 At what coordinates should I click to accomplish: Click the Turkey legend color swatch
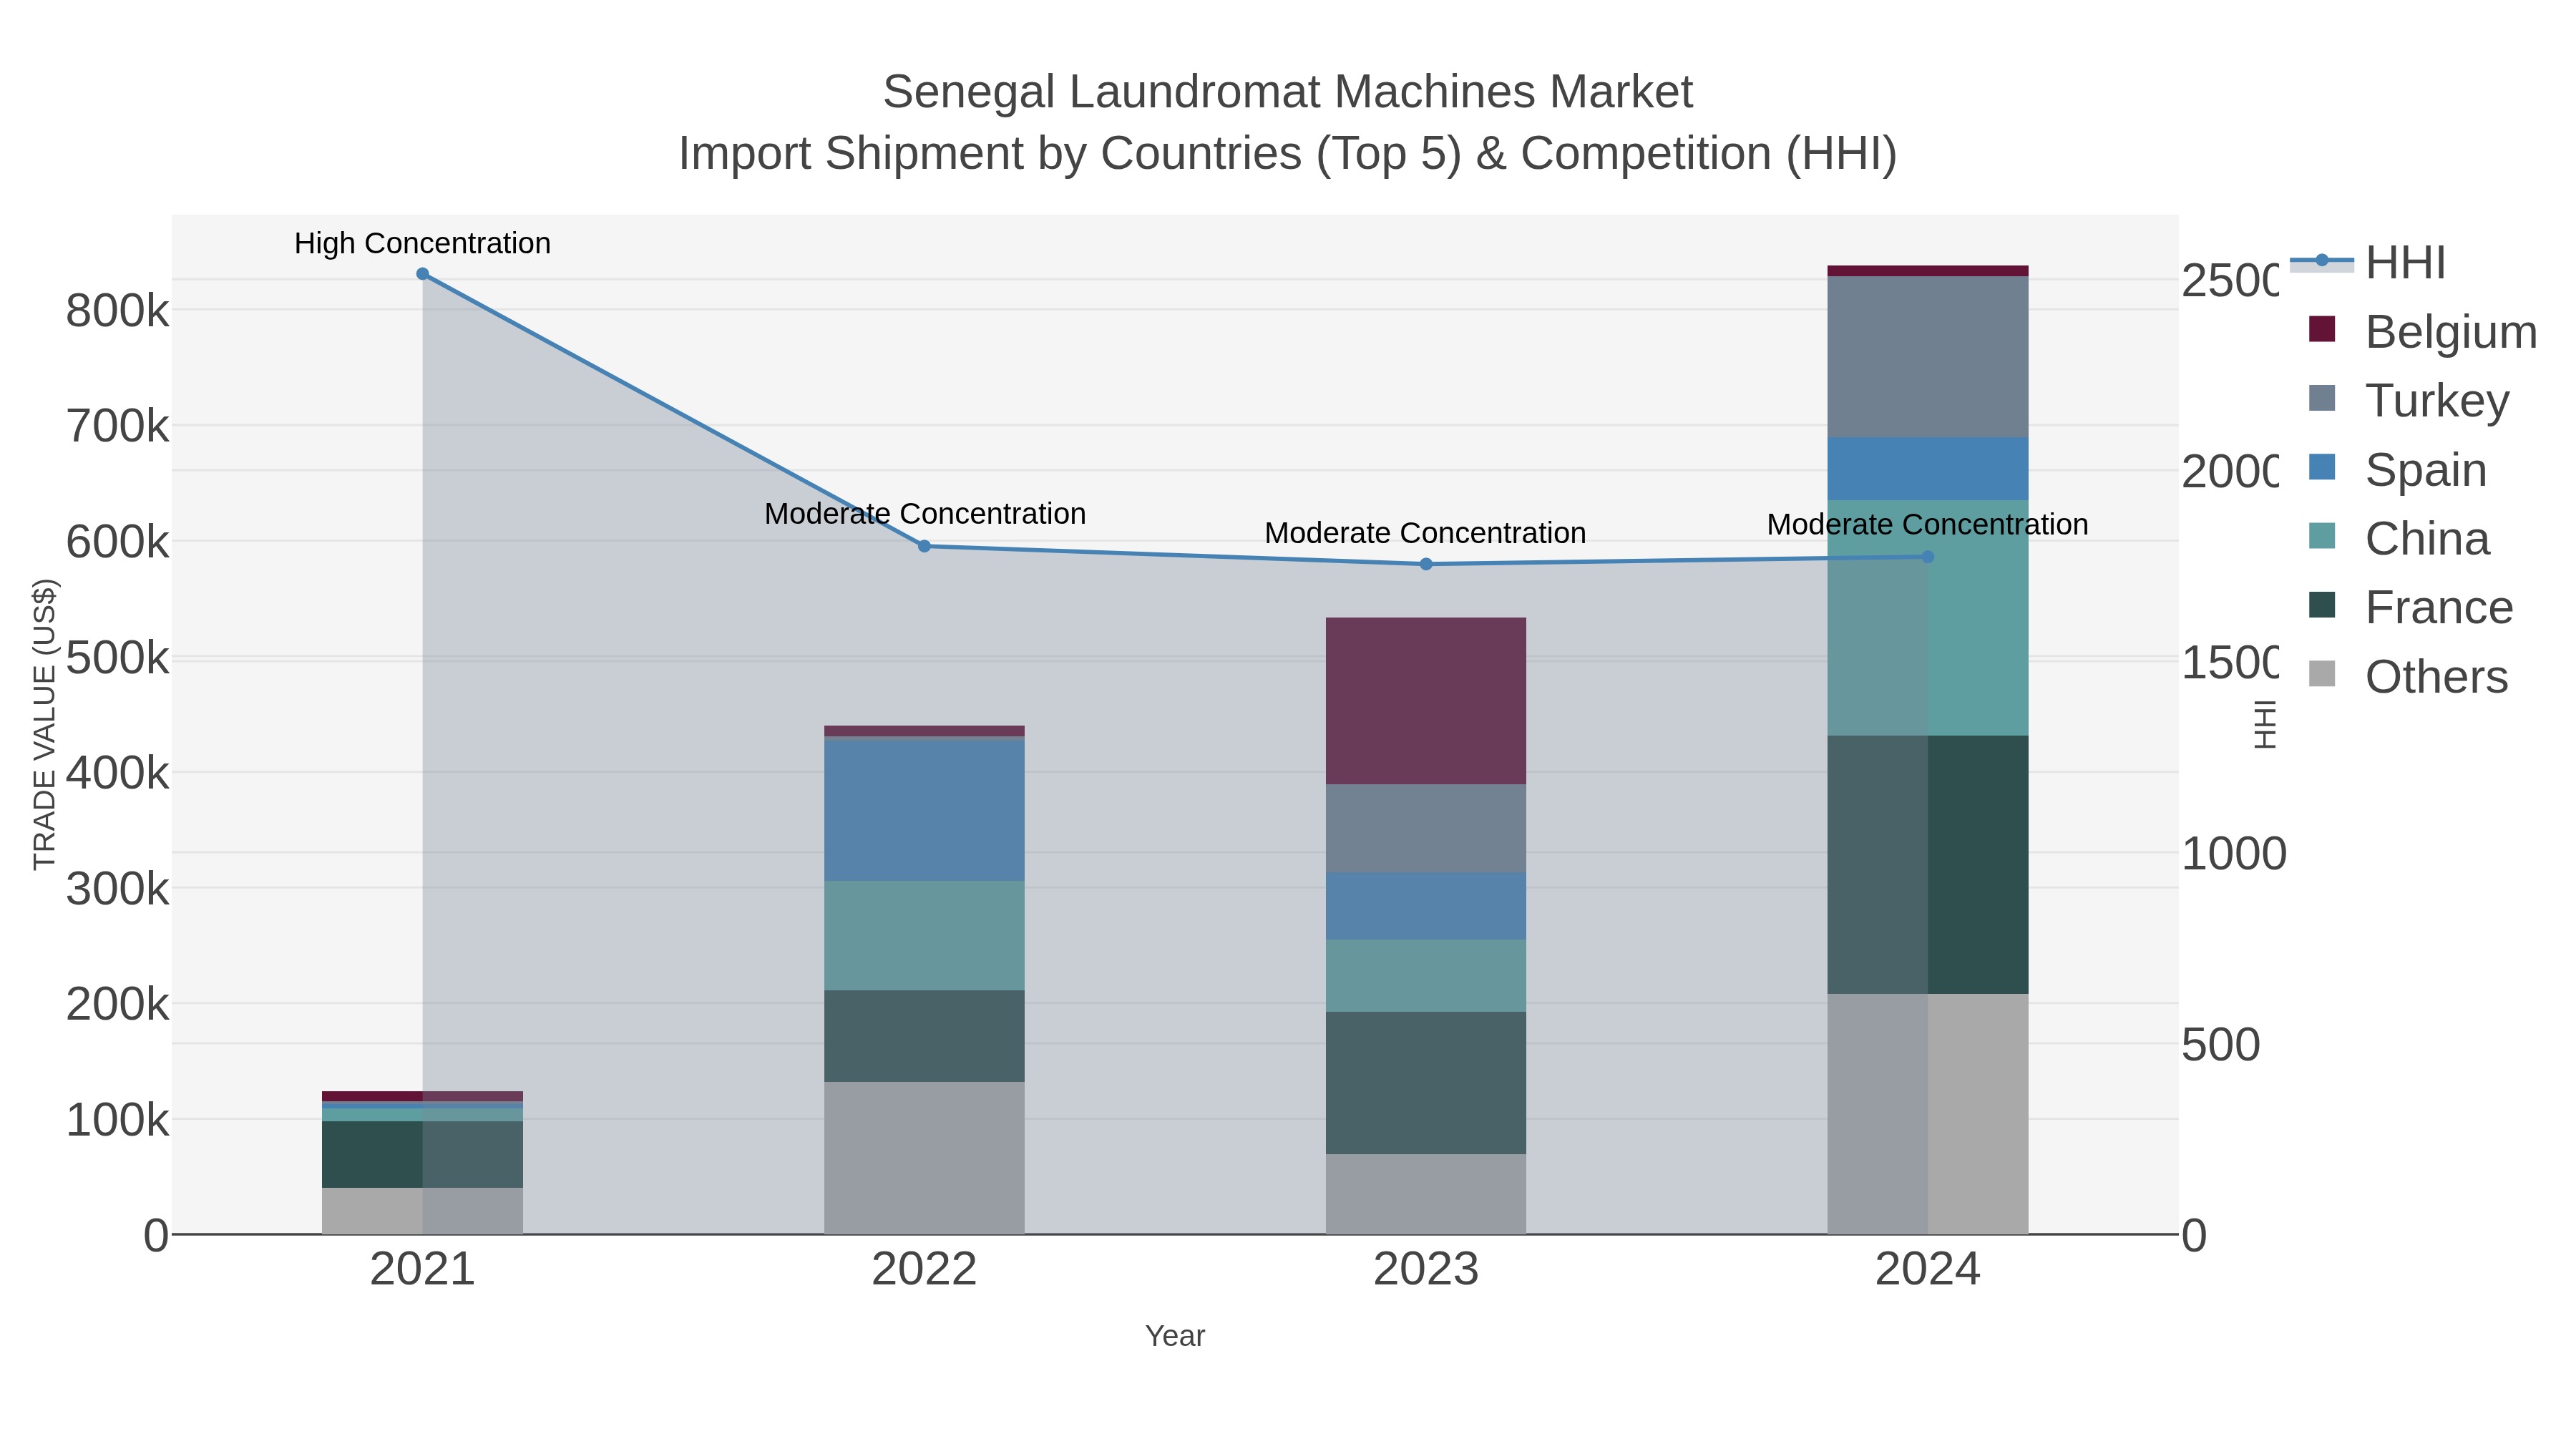tap(2322, 398)
